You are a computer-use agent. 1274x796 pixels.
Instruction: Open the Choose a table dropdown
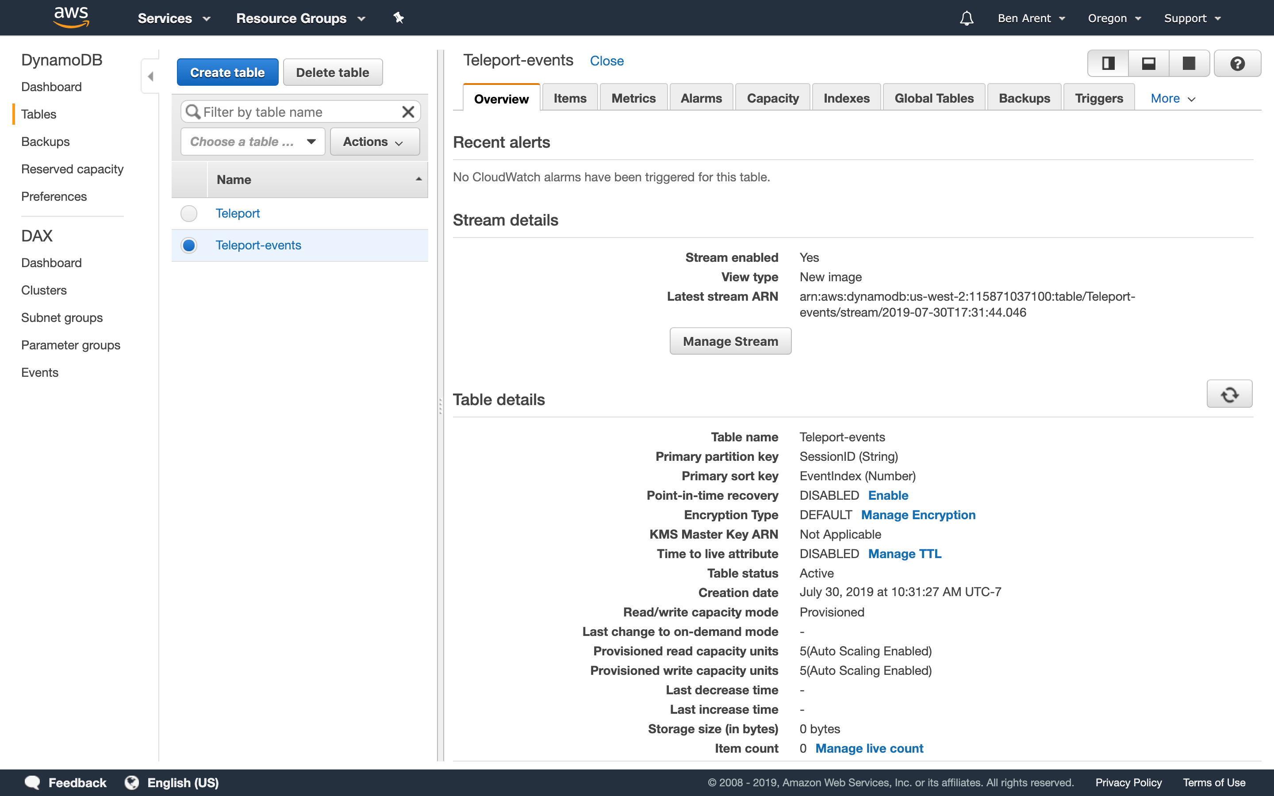coord(253,142)
